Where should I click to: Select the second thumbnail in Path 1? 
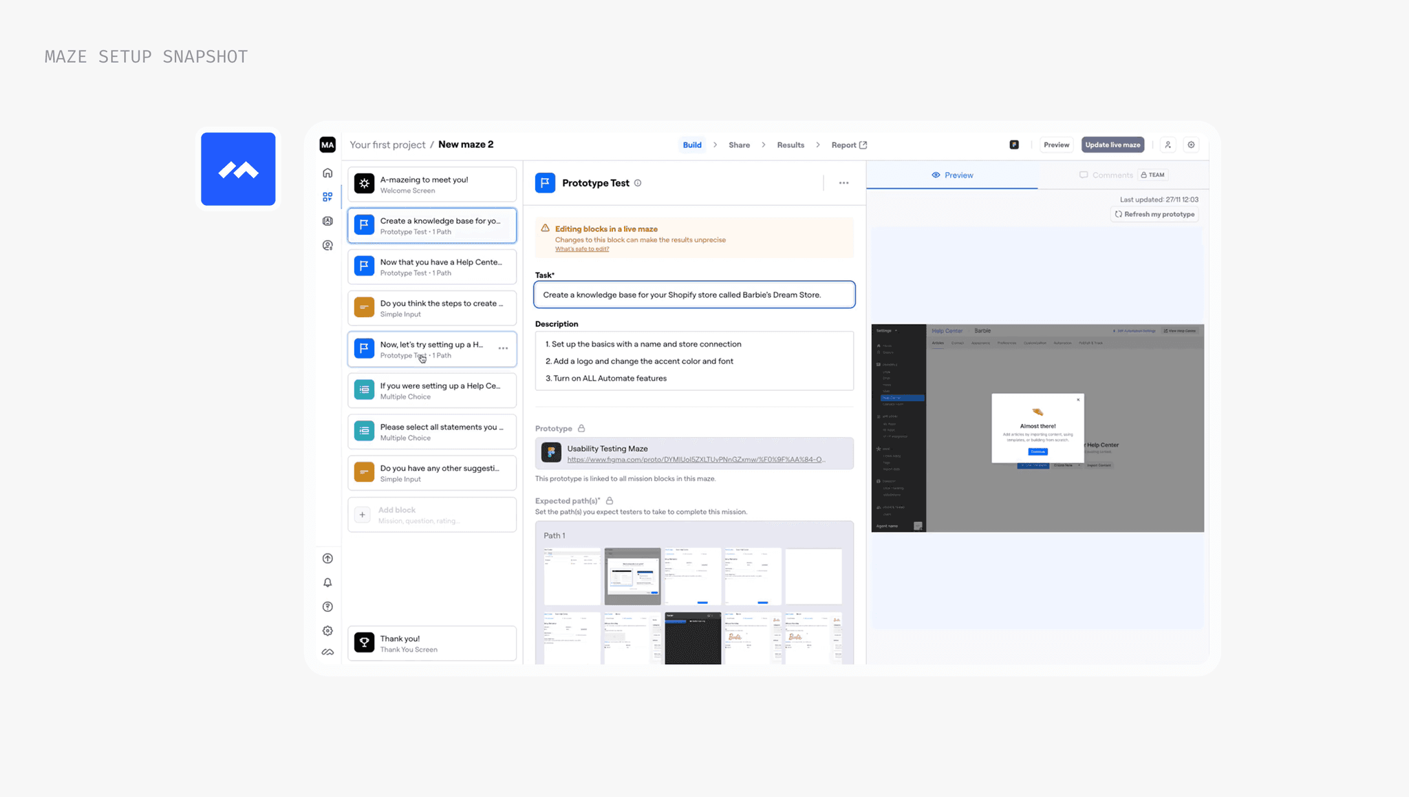tap(632, 576)
